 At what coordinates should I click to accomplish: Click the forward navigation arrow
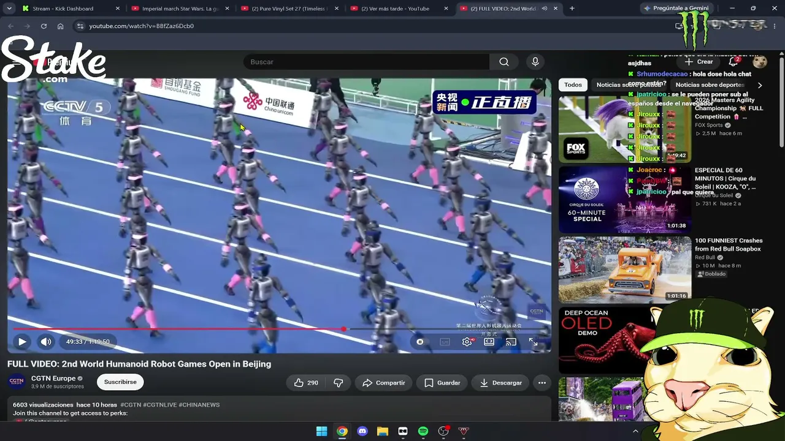[27, 26]
